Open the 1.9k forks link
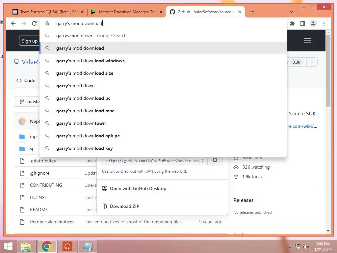 (x=252, y=177)
